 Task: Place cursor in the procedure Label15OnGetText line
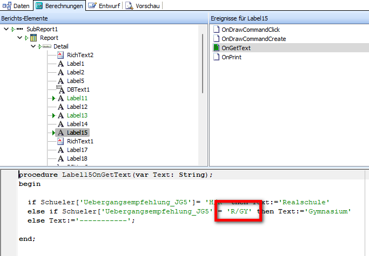point(116,175)
